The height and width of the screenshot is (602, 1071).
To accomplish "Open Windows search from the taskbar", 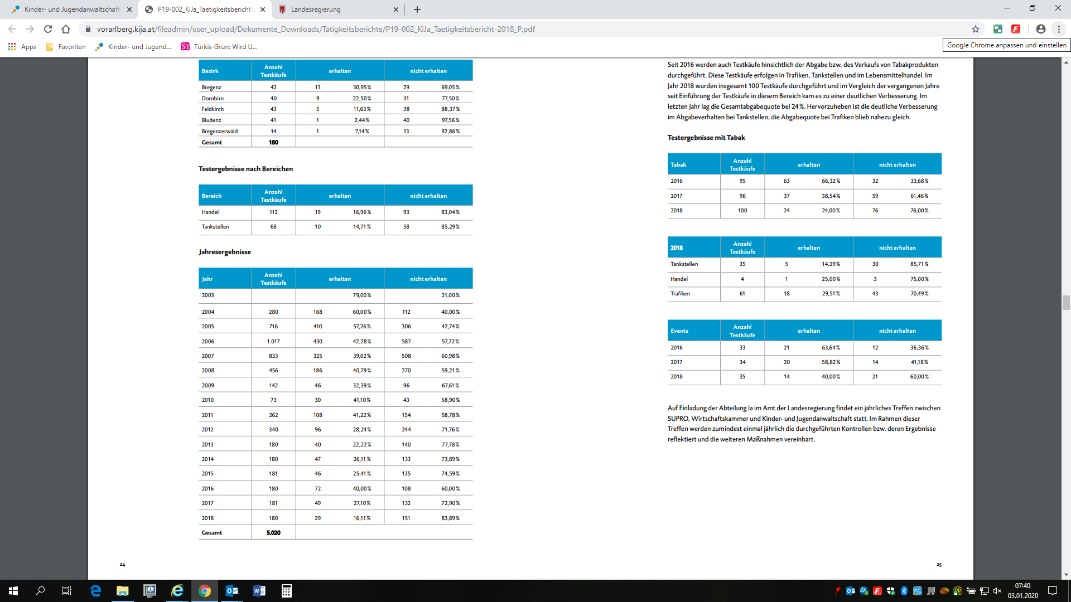I will point(40,591).
